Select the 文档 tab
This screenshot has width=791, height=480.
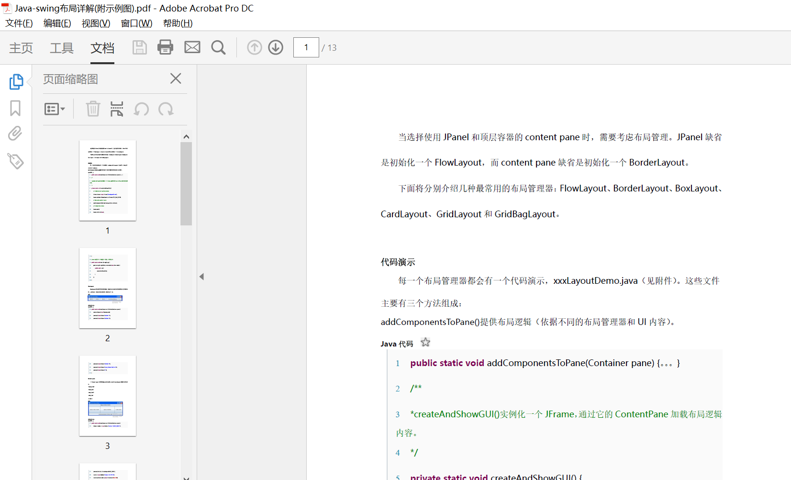click(x=102, y=48)
